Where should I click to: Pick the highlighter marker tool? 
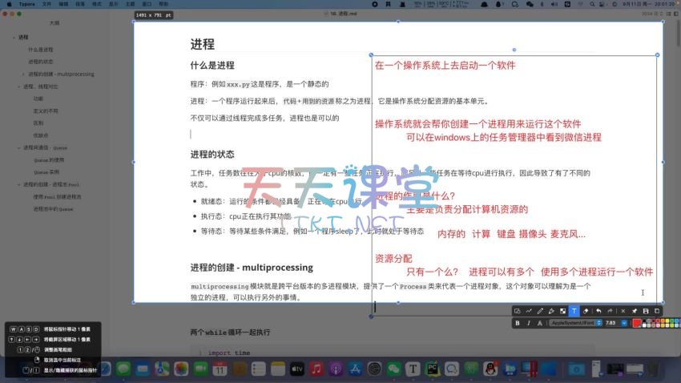(x=551, y=310)
